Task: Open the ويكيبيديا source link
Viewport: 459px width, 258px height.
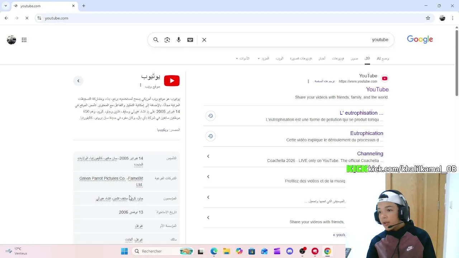Action: coord(162,130)
